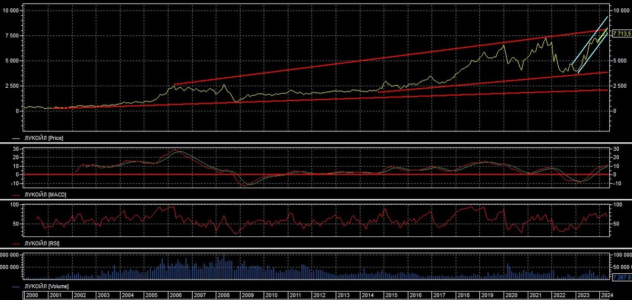The width and height of the screenshot is (632, 300).
Task: Select the current price tag 7 713,5
Action: (x=621, y=34)
